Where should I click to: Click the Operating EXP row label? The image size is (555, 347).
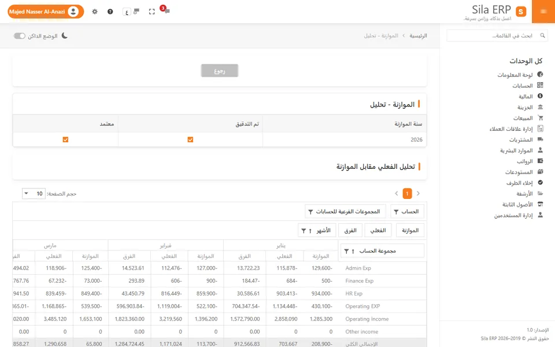(x=362, y=307)
